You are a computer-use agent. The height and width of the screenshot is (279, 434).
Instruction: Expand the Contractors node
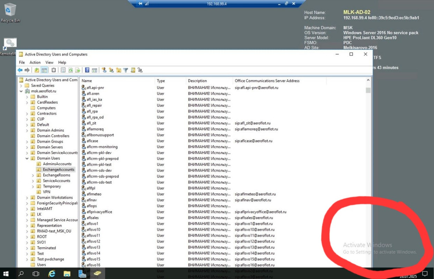pos(27,113)
